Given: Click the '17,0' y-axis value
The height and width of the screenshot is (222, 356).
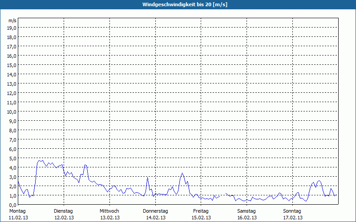Looking at the screenshot, I should point(12,47).
